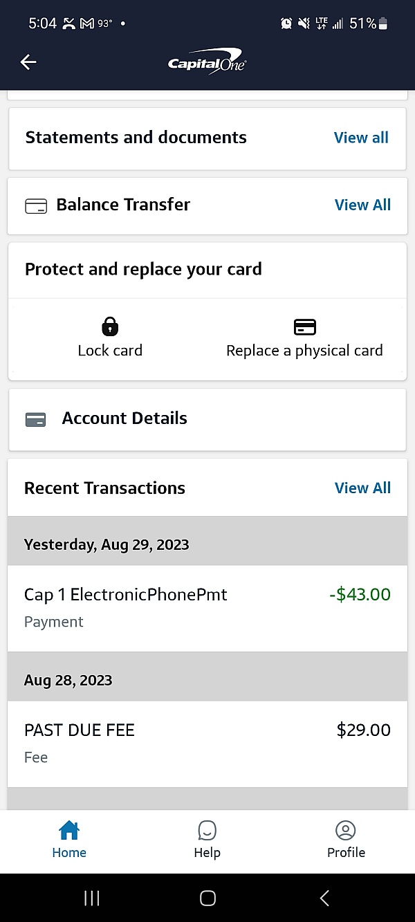Tap the back arrow at top left

(28, 62)
